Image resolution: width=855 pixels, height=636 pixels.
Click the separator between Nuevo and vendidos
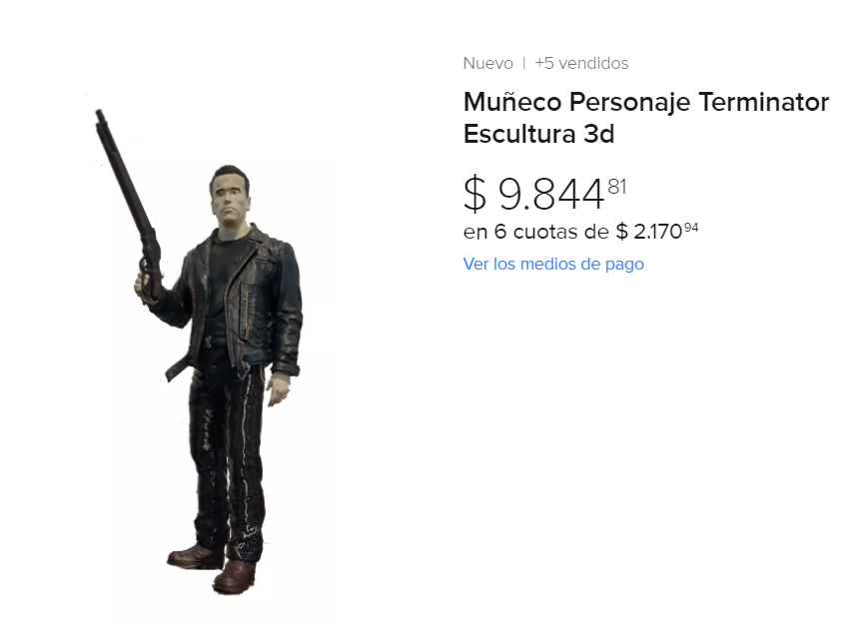coord(523,63)
